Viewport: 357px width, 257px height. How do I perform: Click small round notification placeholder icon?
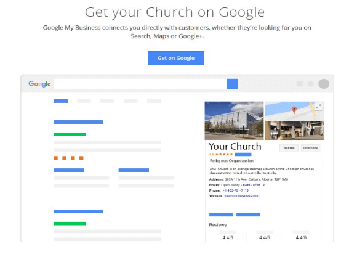[311, 84]
